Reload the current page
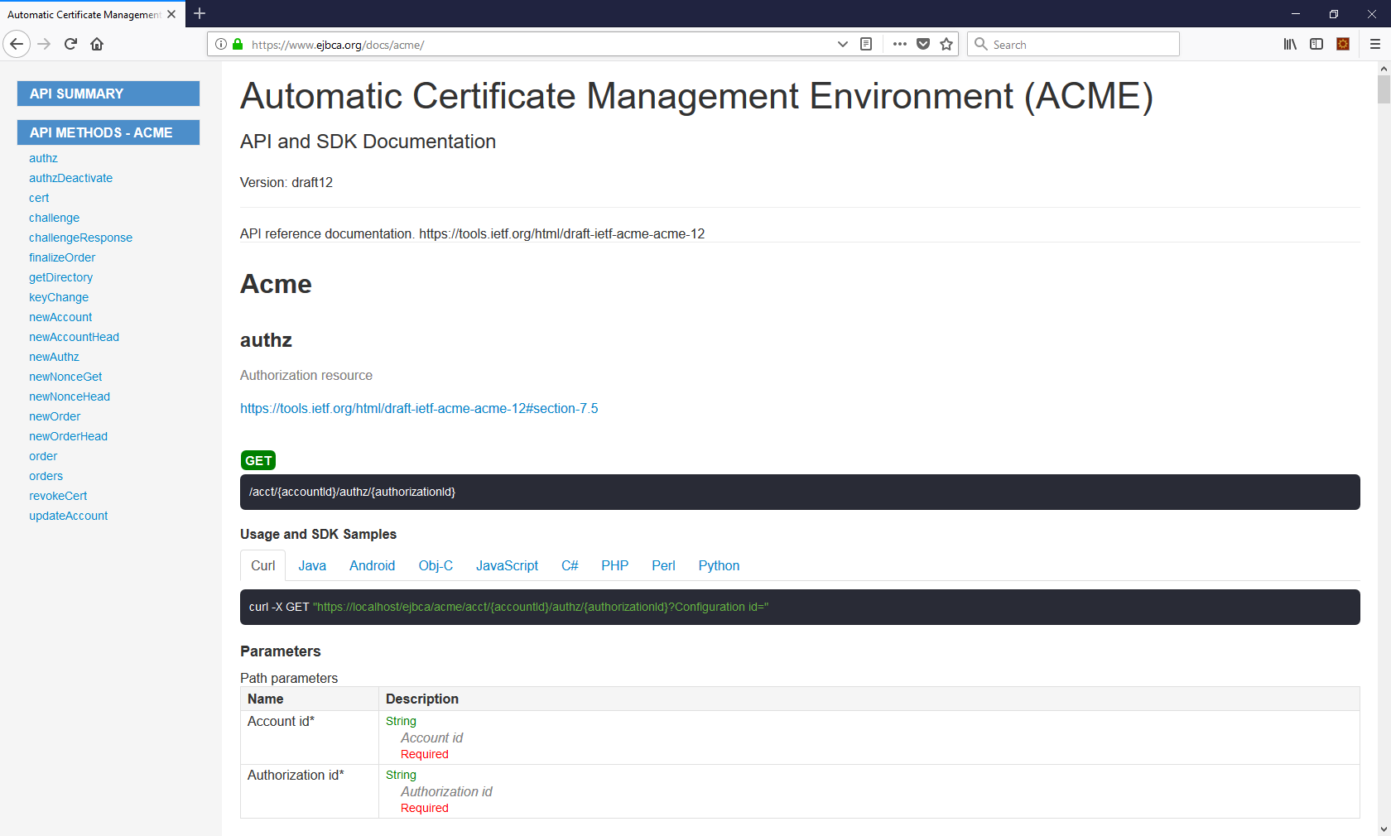The height and width of the screenshot is (836, 1391). coord(70,44)
